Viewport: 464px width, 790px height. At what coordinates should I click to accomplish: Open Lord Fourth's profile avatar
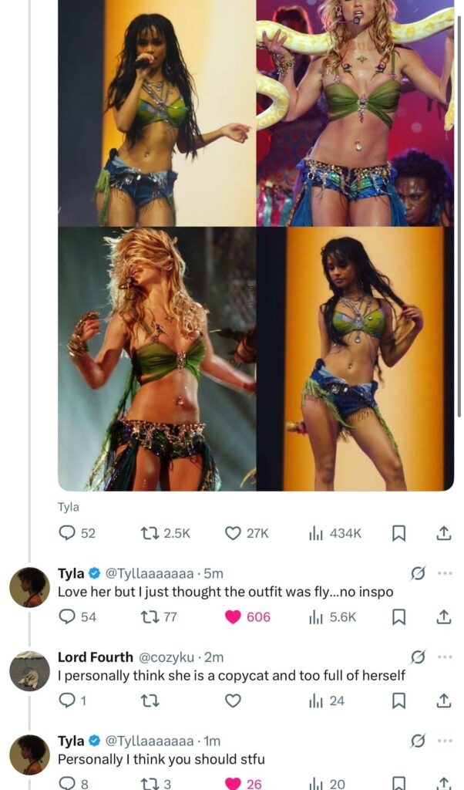pyautogui.click(x=29, y=671)
